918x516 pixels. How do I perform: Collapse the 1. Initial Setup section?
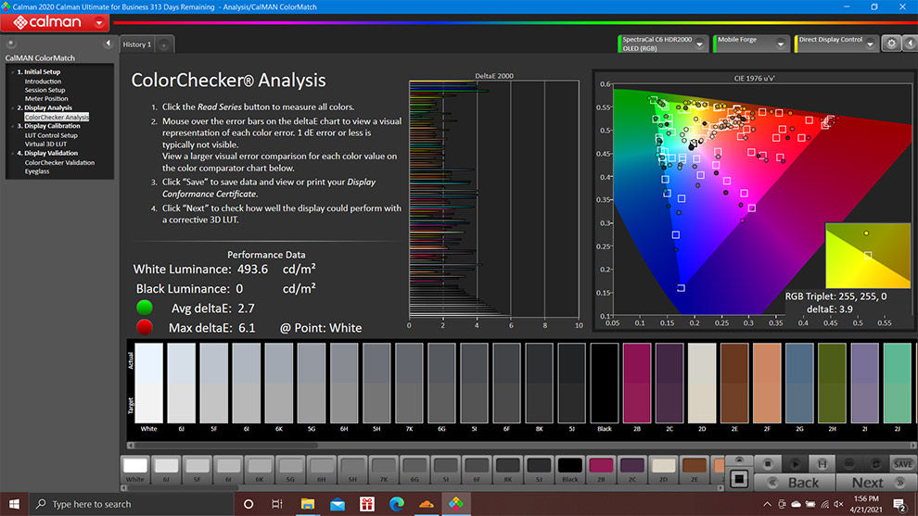[x=12, y=72]
